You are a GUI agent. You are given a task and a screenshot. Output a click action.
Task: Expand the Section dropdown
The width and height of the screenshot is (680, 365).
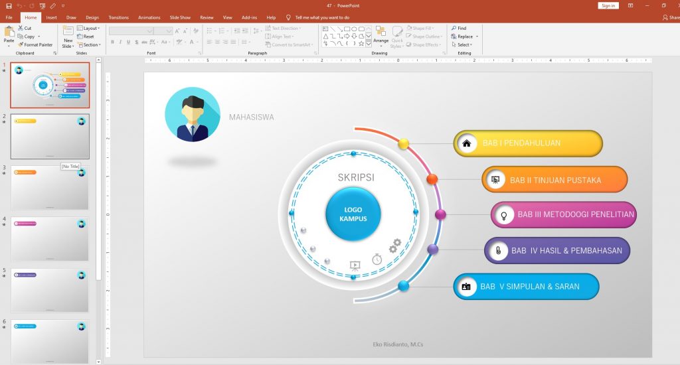coord(89,44)
